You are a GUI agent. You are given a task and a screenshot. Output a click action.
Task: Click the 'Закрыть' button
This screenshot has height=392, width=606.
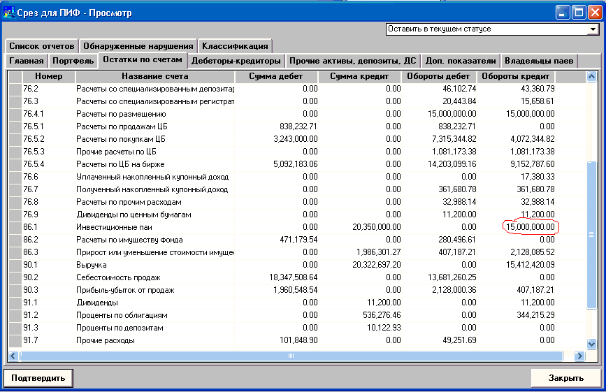[565, 378]
